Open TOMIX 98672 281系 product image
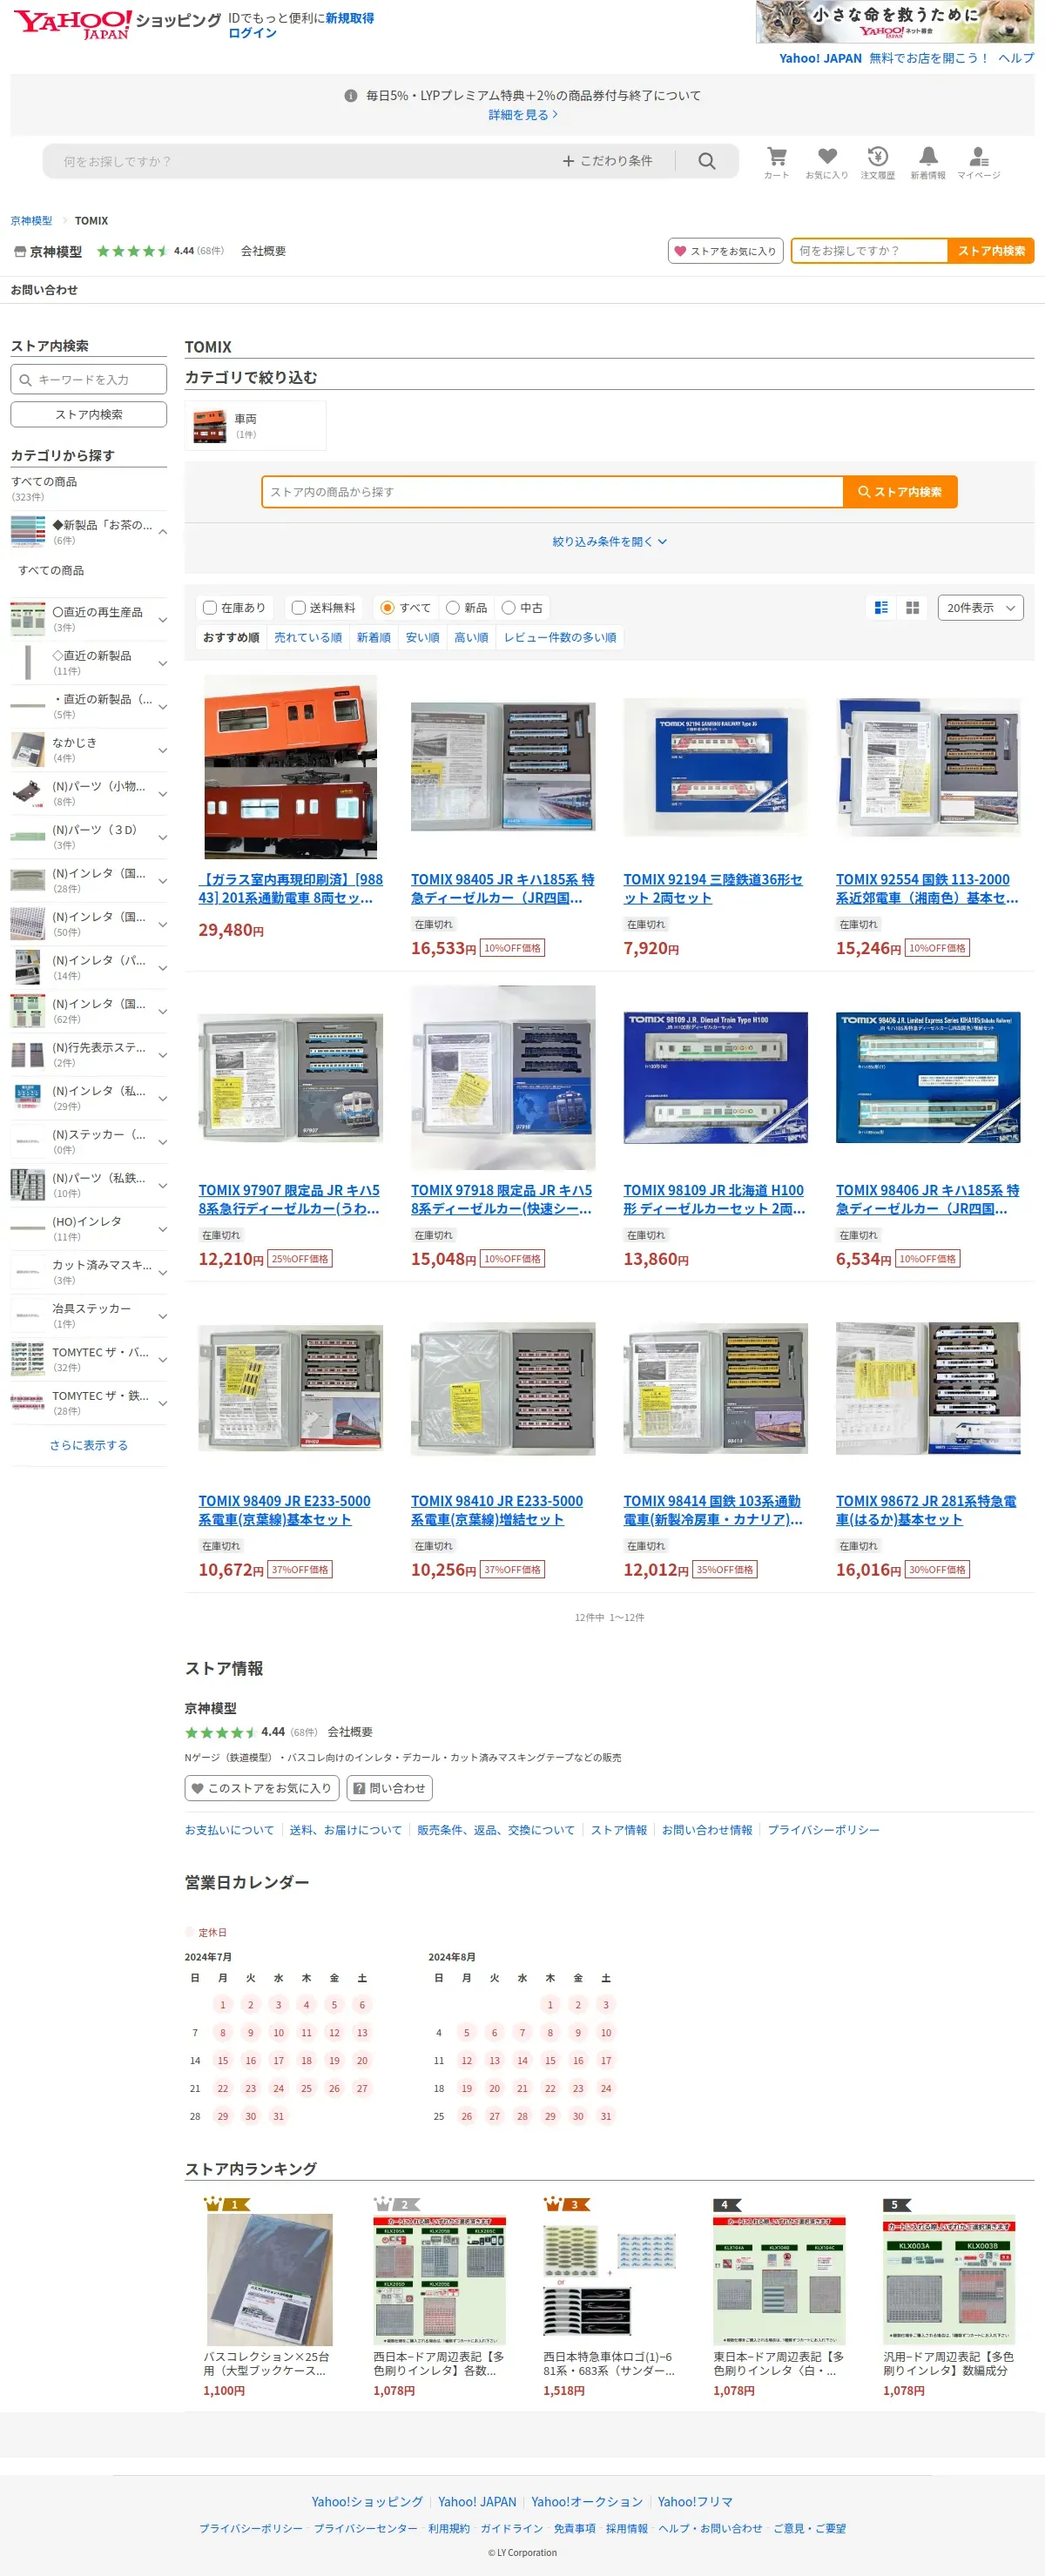Screen dimensions: 1045x2576 tap(928, 1388)
